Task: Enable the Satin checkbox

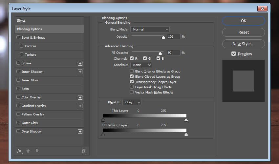Action: click(18, 89)
